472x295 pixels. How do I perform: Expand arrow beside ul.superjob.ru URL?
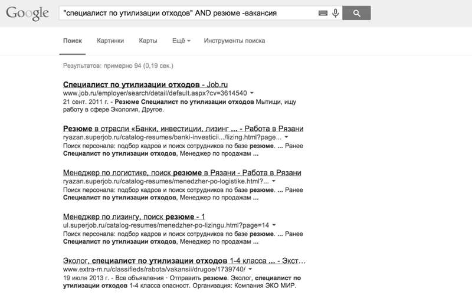(274, 225)
